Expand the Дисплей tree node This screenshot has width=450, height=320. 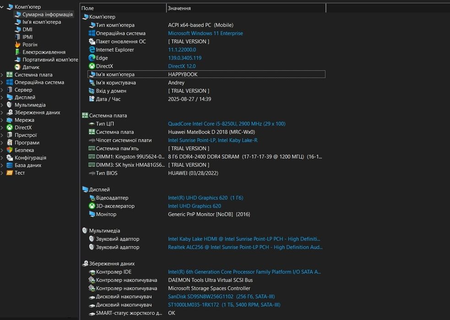tap(2, 97)
